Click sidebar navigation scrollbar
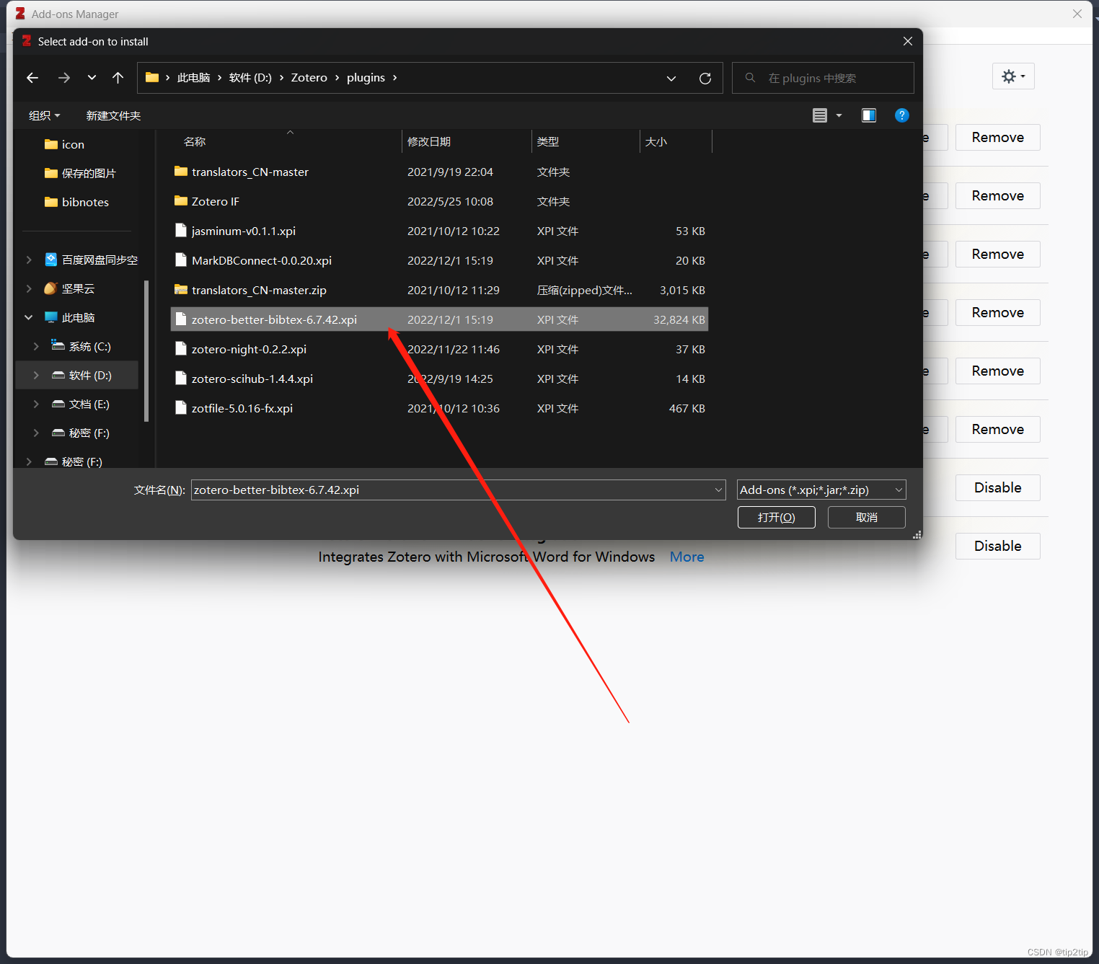Image resolution: width=1099 pixels, height=964 pixels. pos(146,351)
